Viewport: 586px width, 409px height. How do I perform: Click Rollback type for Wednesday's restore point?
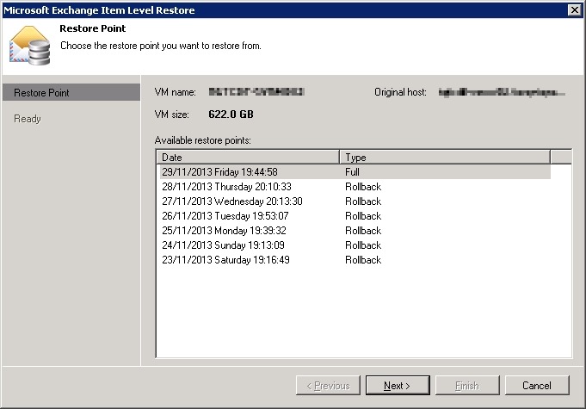(363, 201)
